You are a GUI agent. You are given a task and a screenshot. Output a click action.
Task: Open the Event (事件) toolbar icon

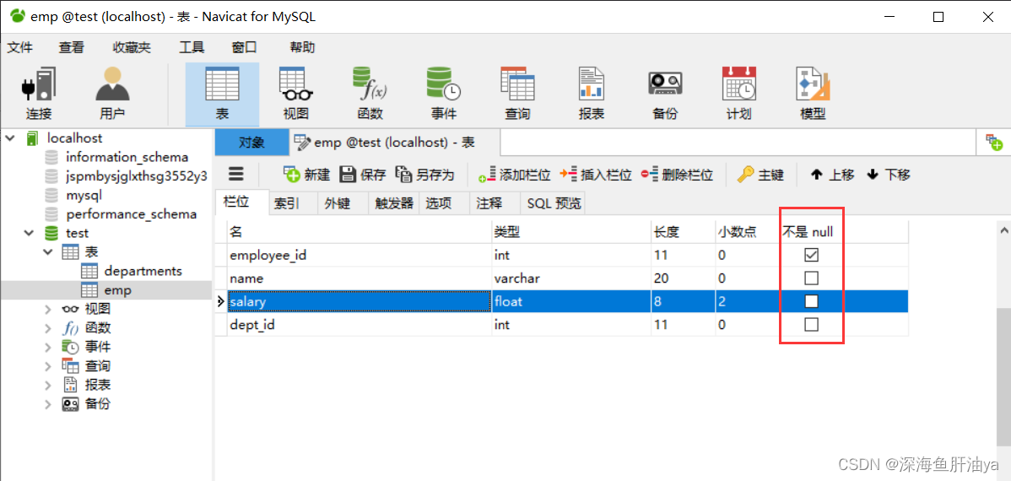tap(444, 94)
